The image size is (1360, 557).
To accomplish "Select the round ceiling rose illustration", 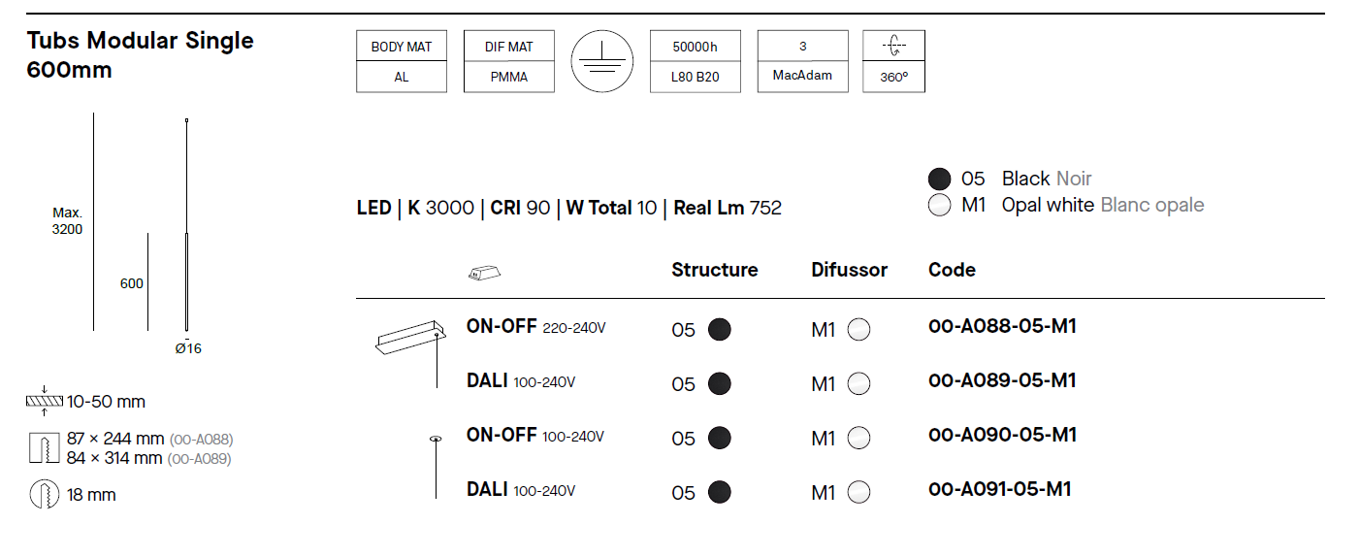I will click(437, 442).
